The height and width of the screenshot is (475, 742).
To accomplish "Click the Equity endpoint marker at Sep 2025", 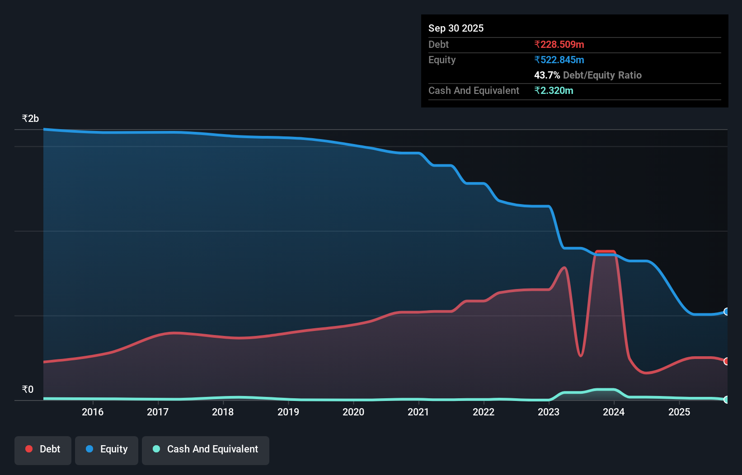I will [x=727, y=312].
